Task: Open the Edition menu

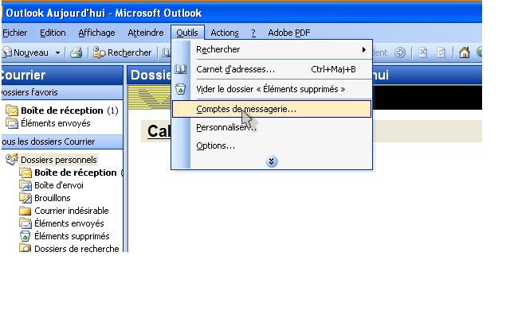Action: point(53,33)
